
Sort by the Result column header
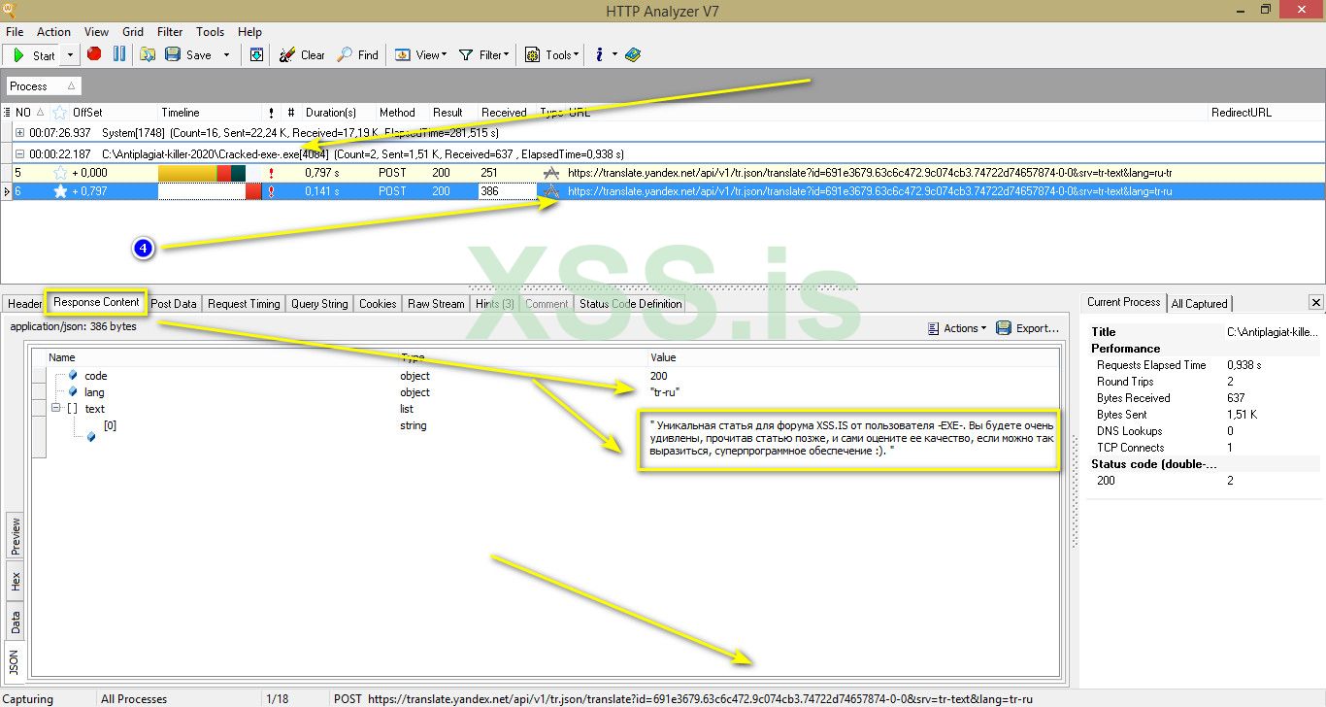(448, 113)
